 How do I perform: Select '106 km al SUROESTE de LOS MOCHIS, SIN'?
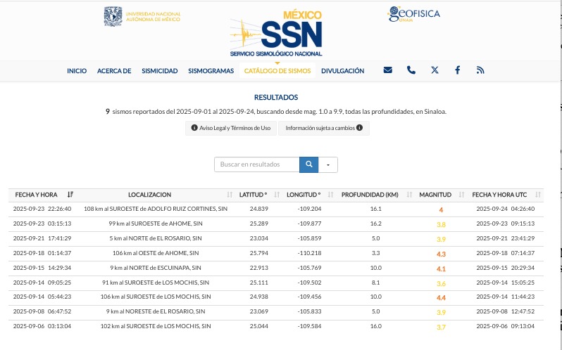[156, 297]
